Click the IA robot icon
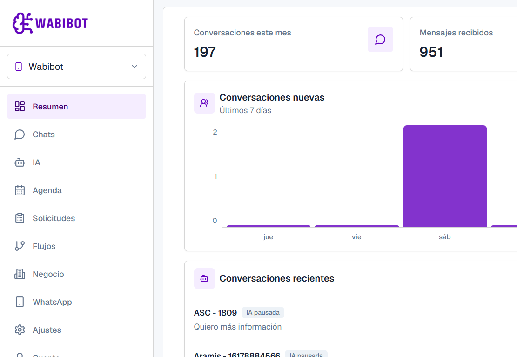517x357 pixels. 20,162
